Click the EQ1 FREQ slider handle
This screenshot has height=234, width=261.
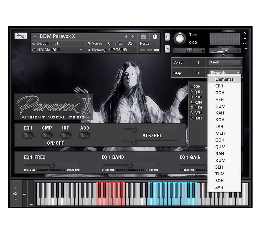51,165
